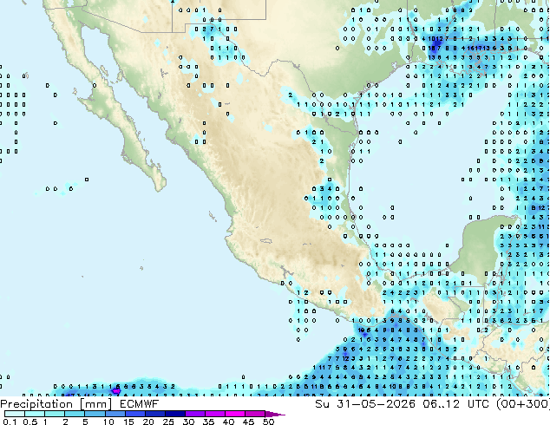Click the 35–40 mm magenta legend segment
The height and width of the screenshot is (425, 550).
click(215, 414)
